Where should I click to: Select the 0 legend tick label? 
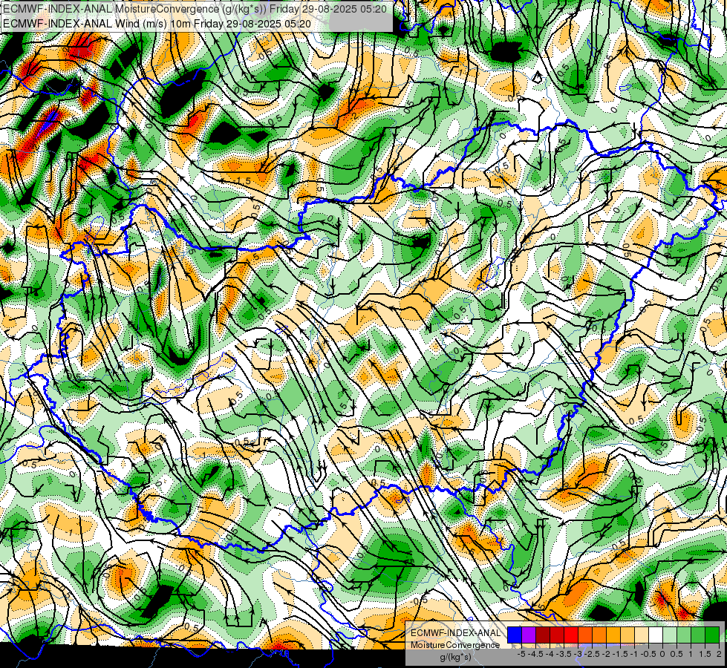click(x=662, y=654)
